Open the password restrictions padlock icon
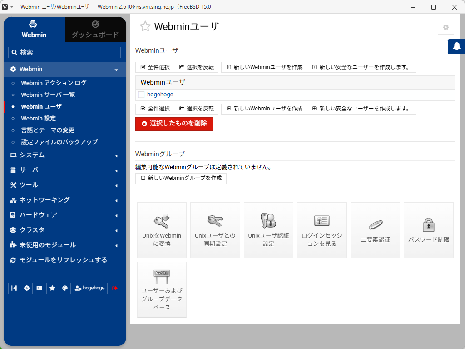Image resolution: width=465 pixels, height=349 pixels. coord(429,230)
